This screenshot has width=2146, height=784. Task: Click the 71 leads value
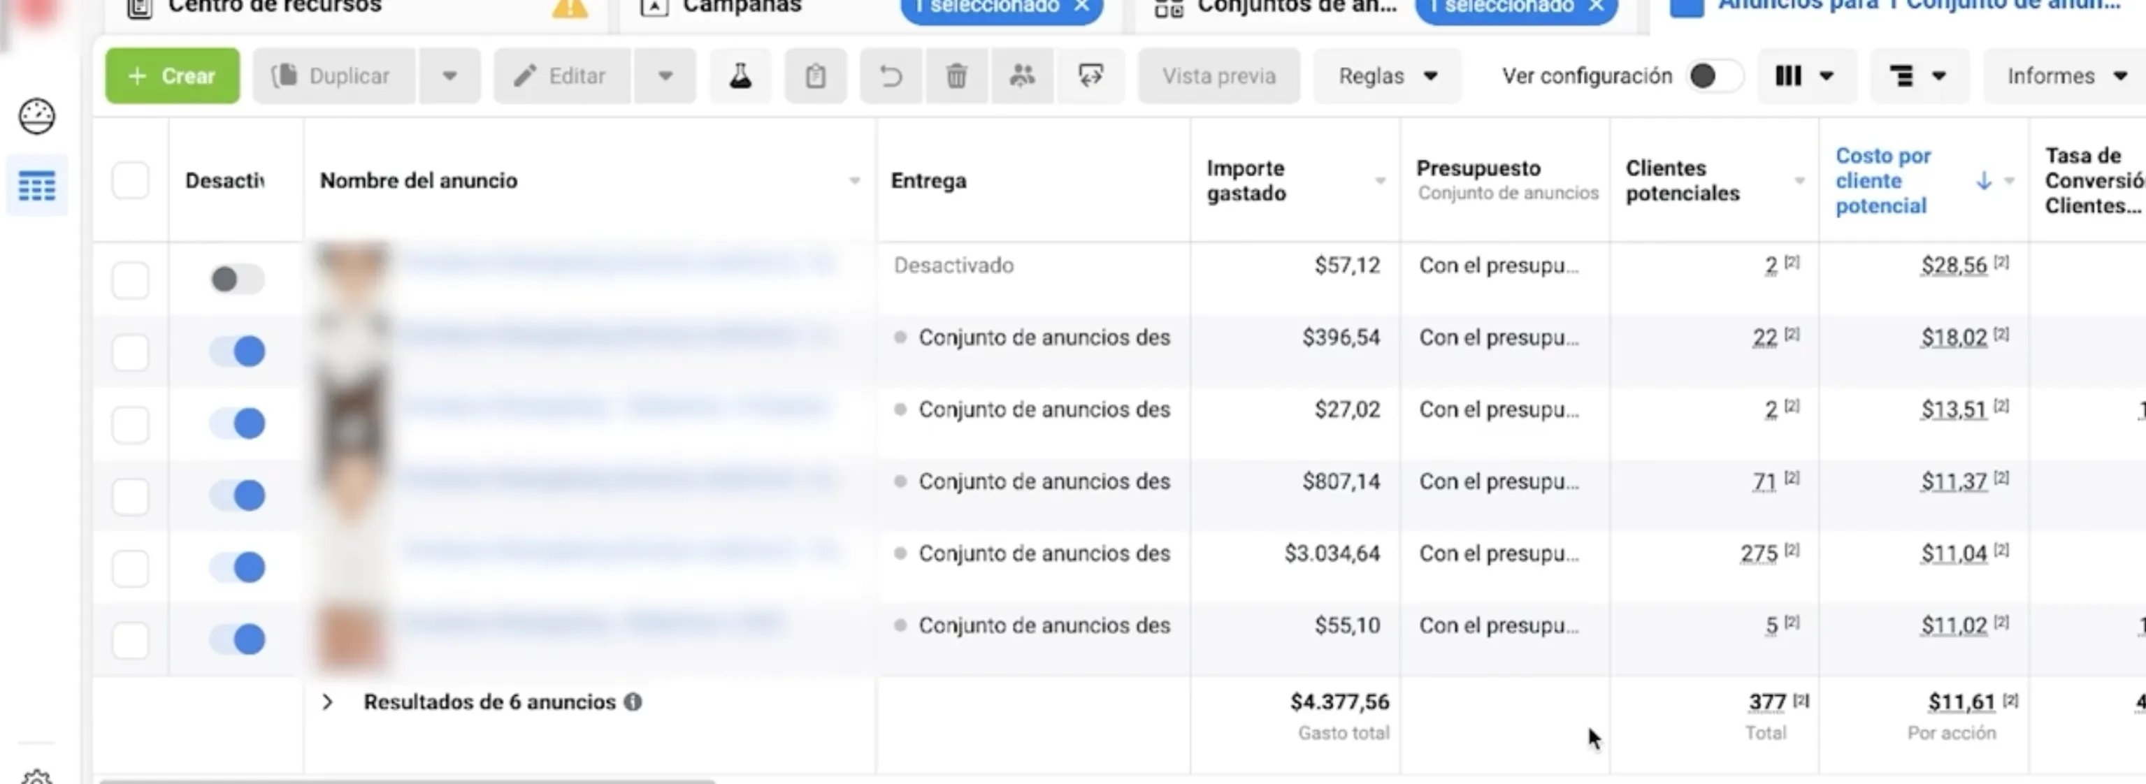(1764, 482)
